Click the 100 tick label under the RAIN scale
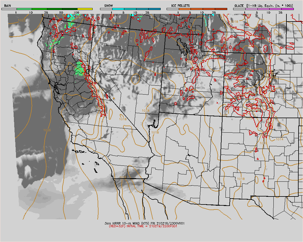This screenshot has height=242, width=303. point(76,12)
